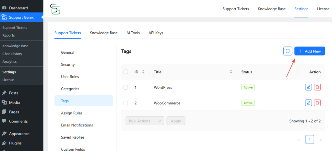Click the Action column header

coord(315,72)
